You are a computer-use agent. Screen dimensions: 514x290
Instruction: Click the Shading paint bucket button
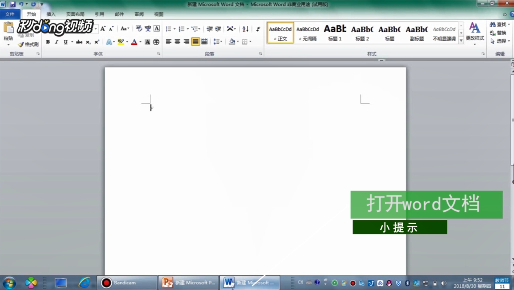click(x=232, y=42)
